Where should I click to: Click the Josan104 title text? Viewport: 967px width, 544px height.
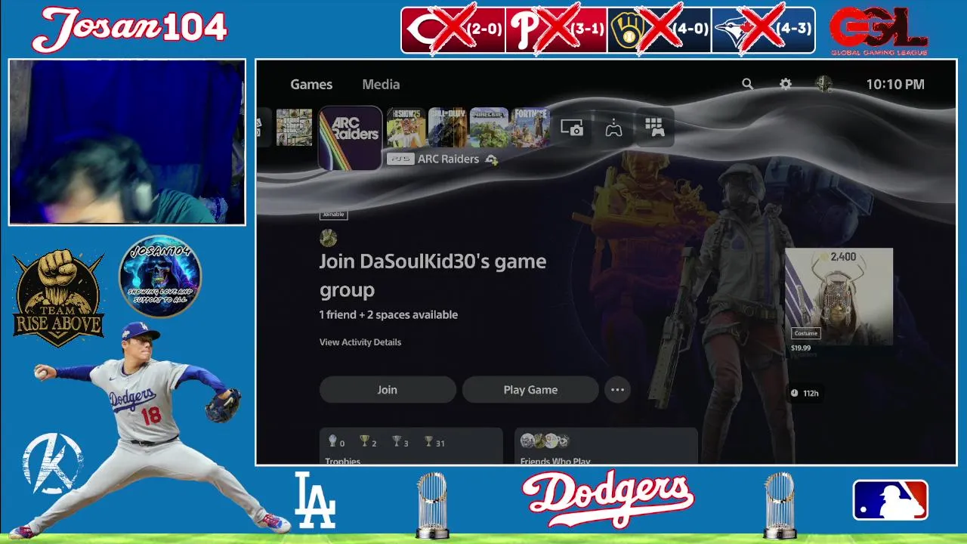point(130,29)
